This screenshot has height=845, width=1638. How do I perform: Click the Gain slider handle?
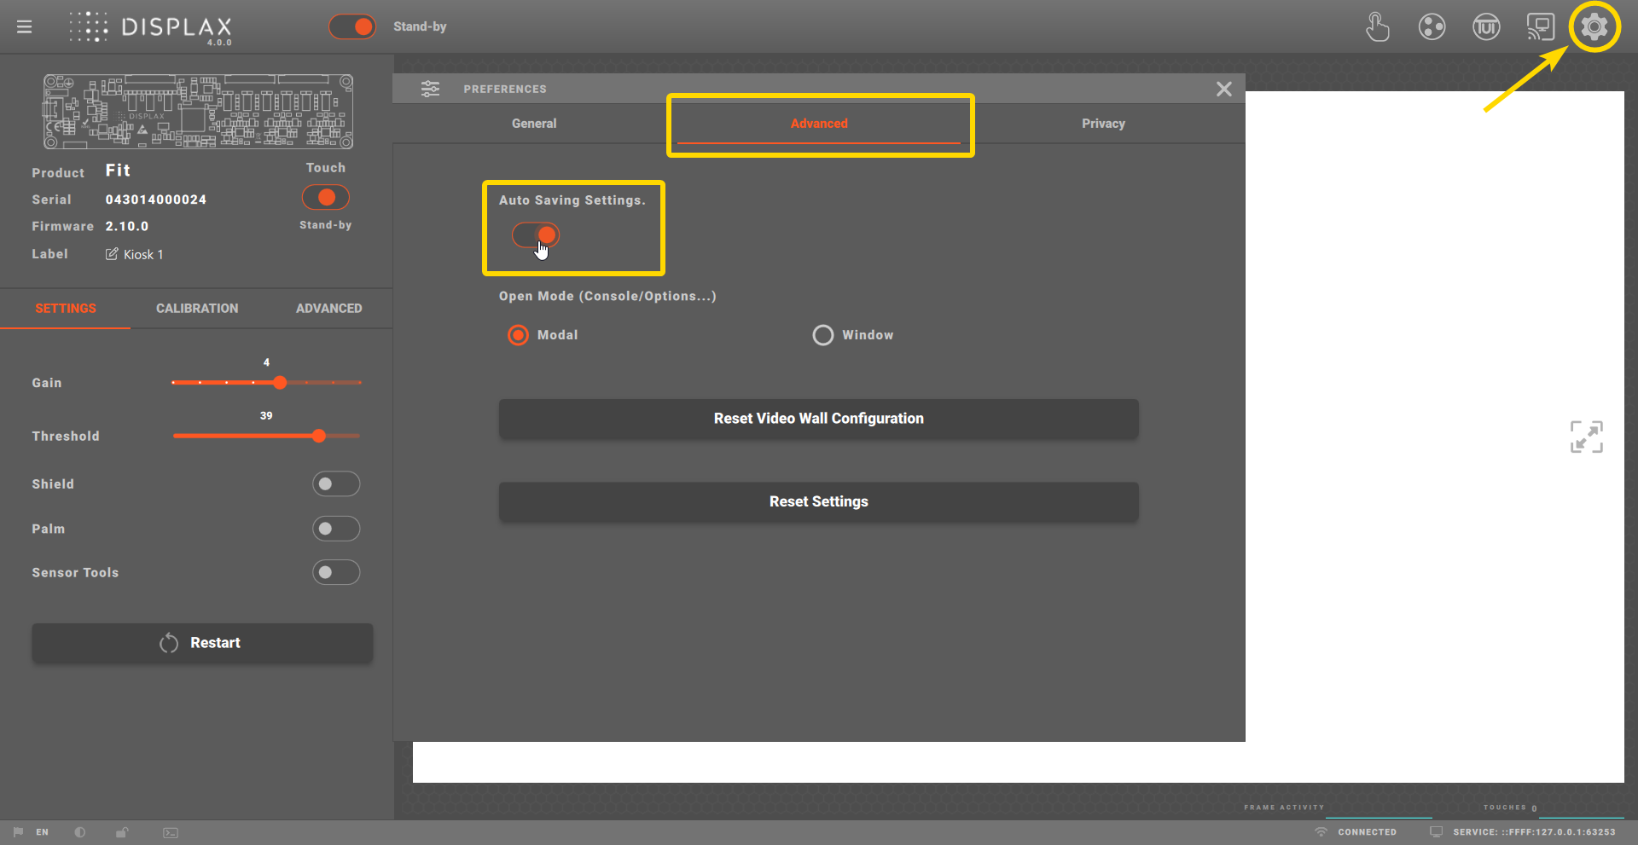coord(280,383)
